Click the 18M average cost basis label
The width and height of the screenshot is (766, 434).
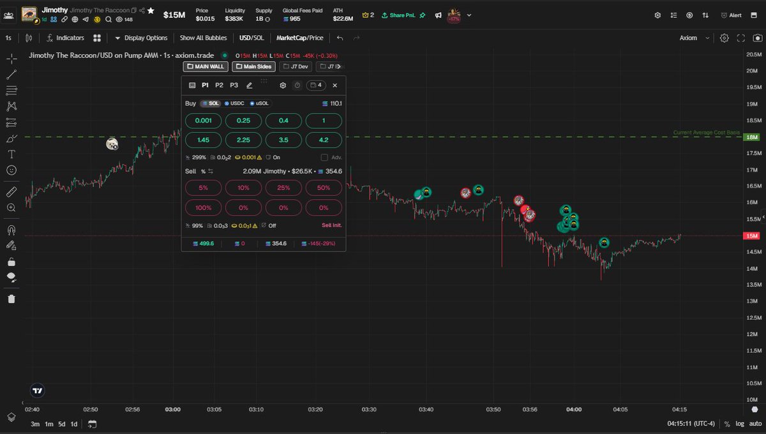tap(751, 137)
